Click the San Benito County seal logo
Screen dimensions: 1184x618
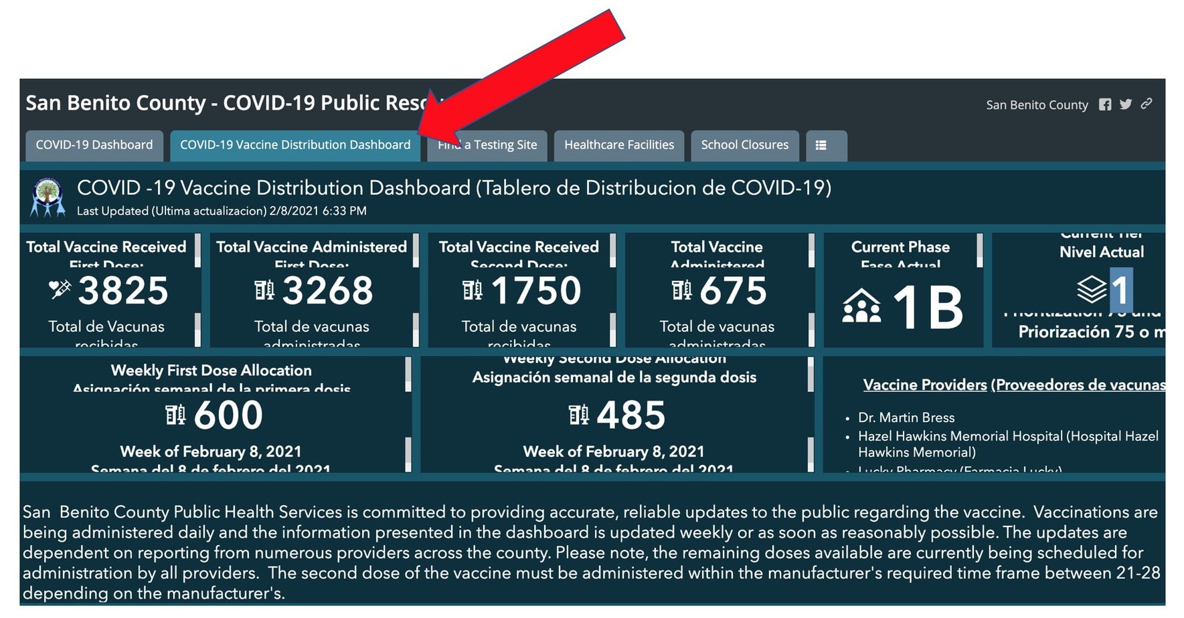pos(48,197)
